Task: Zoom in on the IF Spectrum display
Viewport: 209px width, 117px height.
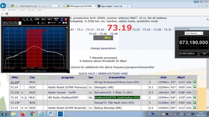Action: click(27, 19)
